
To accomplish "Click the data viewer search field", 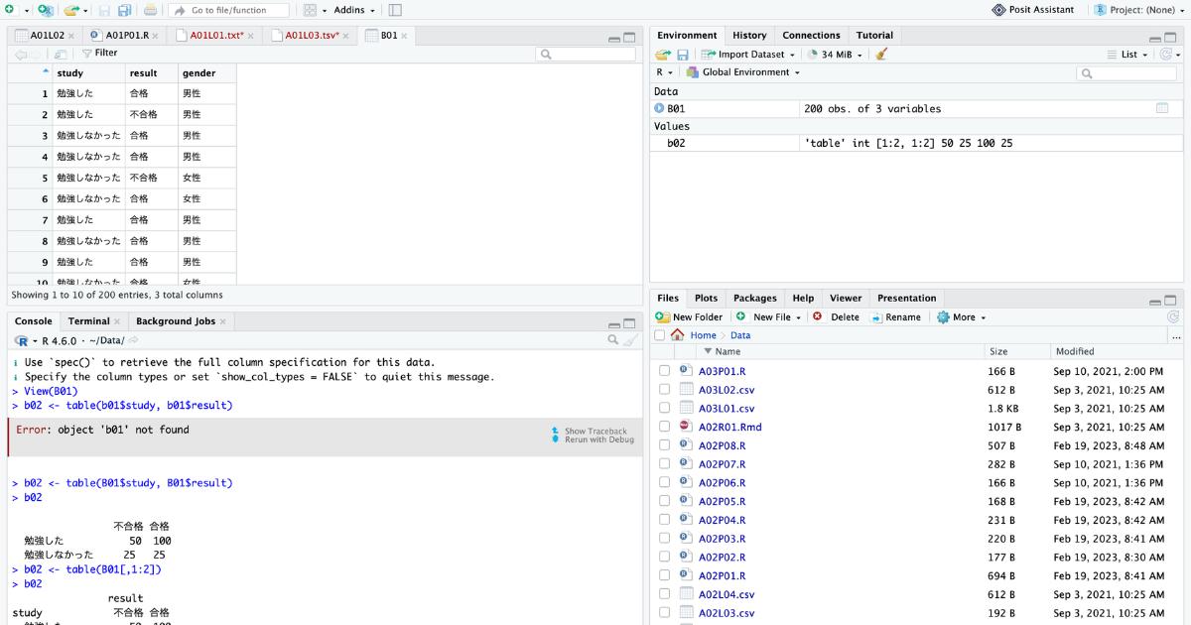I will [586, 54].
